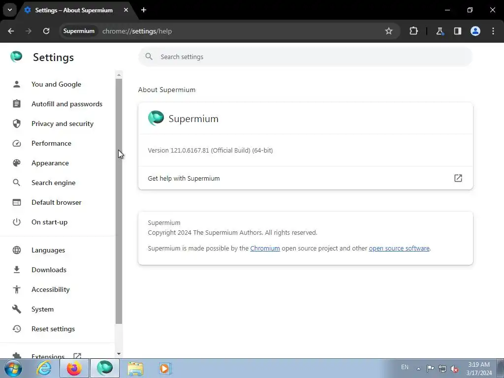This screenshot has width=504, height=378.
Task: Click in the Search settings field
Action: pyautogui.click(x=305, y=57)
